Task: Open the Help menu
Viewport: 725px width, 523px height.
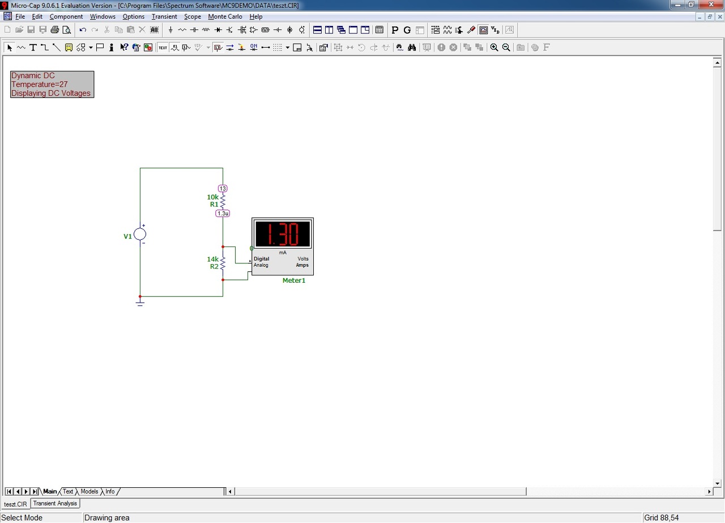Action: (256, 16)
